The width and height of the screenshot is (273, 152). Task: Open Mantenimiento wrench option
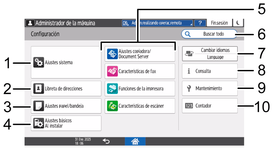coord(210,88)
